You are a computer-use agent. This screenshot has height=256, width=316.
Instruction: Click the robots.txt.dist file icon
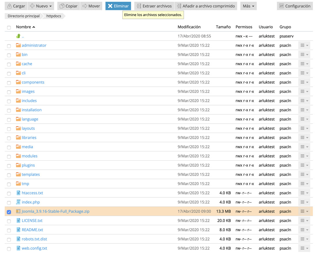point(18,239)
